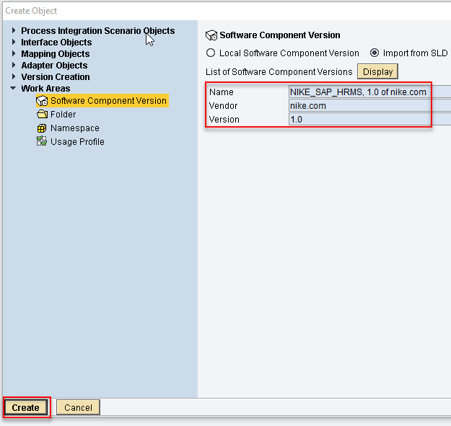Screen dimensions: 451x426
Task: Select the Folder tree item
Action: [x=56, y=115]
